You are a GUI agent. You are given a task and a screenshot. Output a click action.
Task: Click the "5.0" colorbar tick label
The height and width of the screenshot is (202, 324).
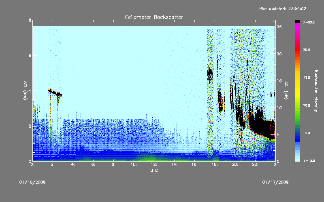[x=307, y=133]
